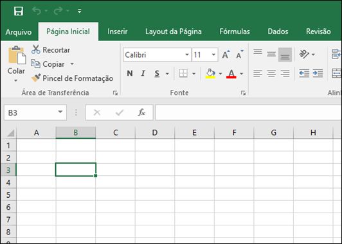Go to the Fórmulas tab

click(x=235, y=31)
